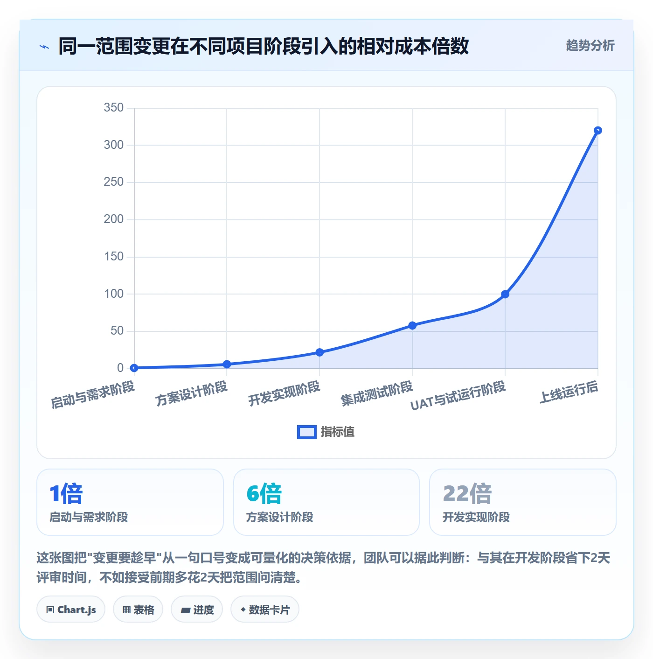
Task: Select the UAT与试运行阶段 data point on chart
Action: [505, 294]
